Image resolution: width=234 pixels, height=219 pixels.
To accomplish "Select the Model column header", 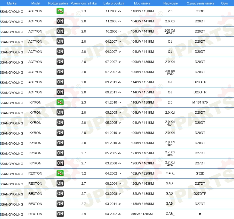I will [36, 3].
